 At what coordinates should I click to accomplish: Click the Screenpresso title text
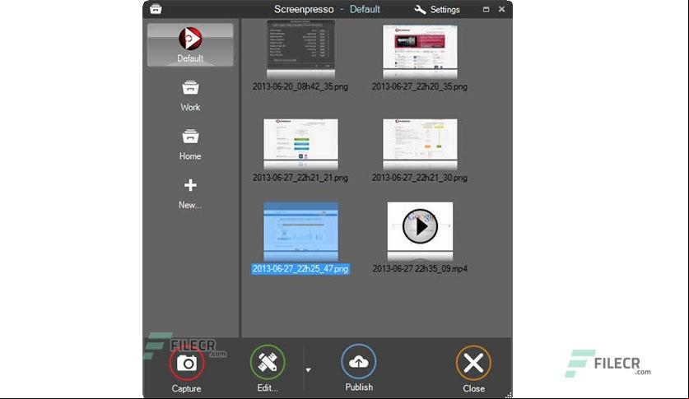(304, 9)
